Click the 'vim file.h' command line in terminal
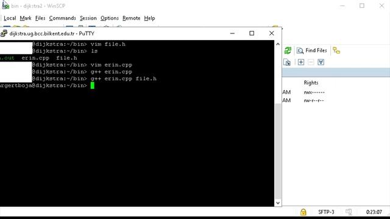This screenshot has width=390, height=219. point(108,44)
